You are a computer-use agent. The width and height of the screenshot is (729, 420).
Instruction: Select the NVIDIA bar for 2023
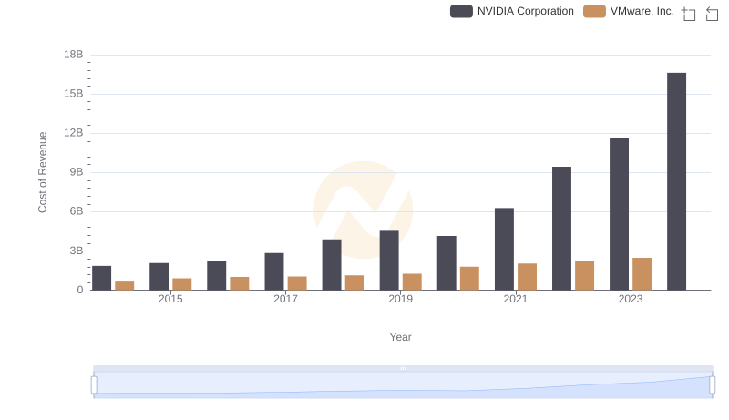click(620, 214)
